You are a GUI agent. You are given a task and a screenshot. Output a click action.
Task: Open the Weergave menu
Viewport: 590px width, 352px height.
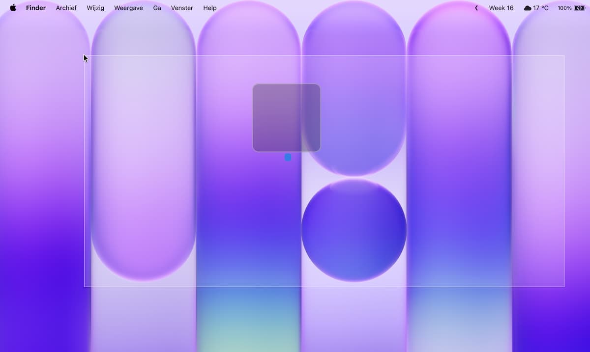tap(128, 8)
